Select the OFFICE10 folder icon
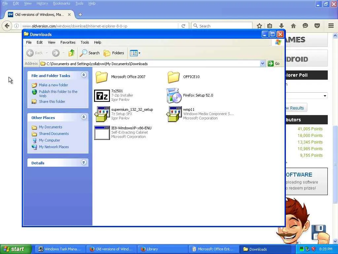The image size is (338, 254). pos(174,77)
